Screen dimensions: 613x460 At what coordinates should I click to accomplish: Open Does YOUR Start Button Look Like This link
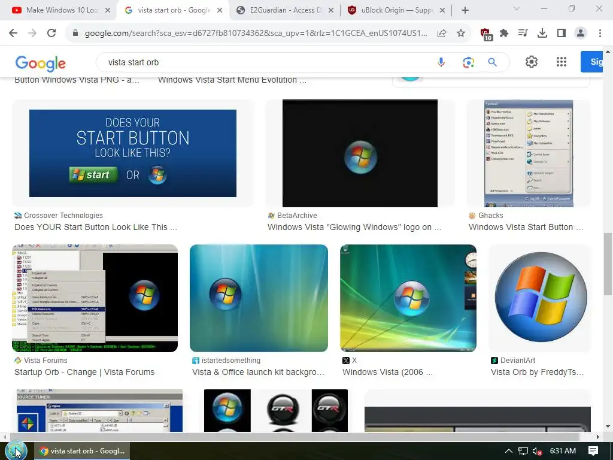pos(96,227)
